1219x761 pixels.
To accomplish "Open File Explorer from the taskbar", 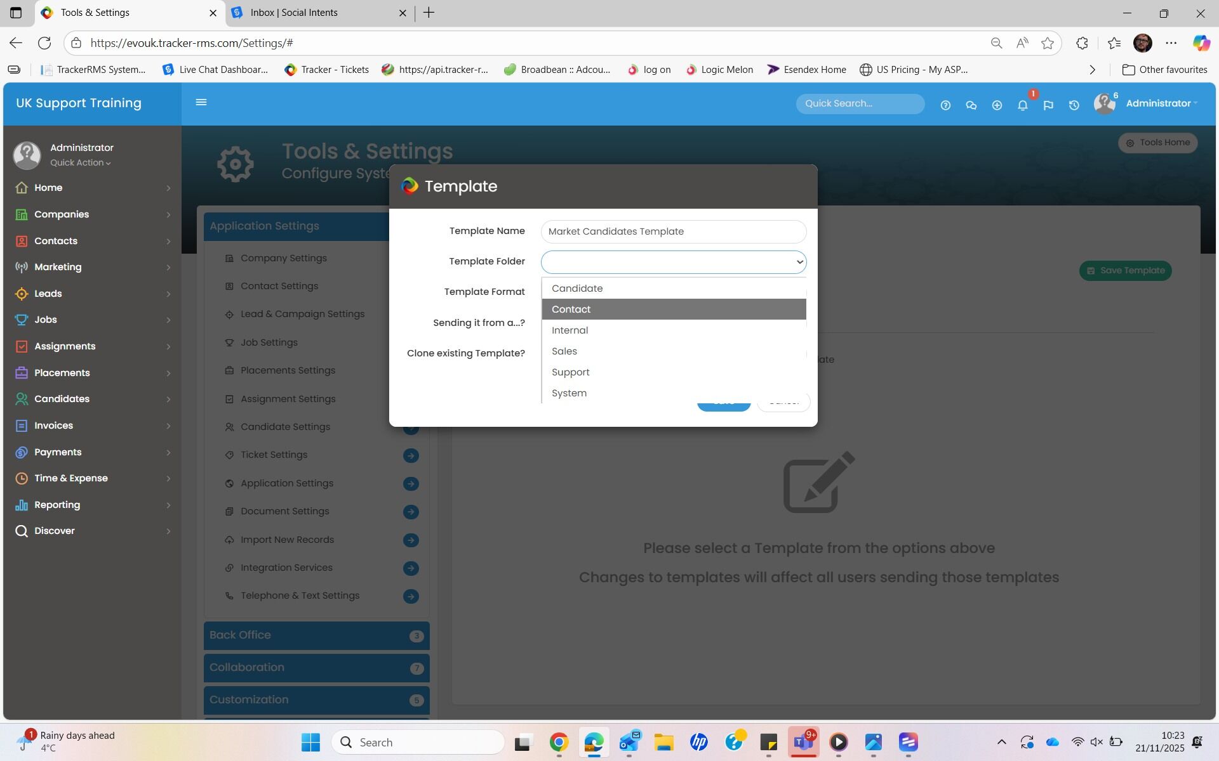I will click(663, 742).
